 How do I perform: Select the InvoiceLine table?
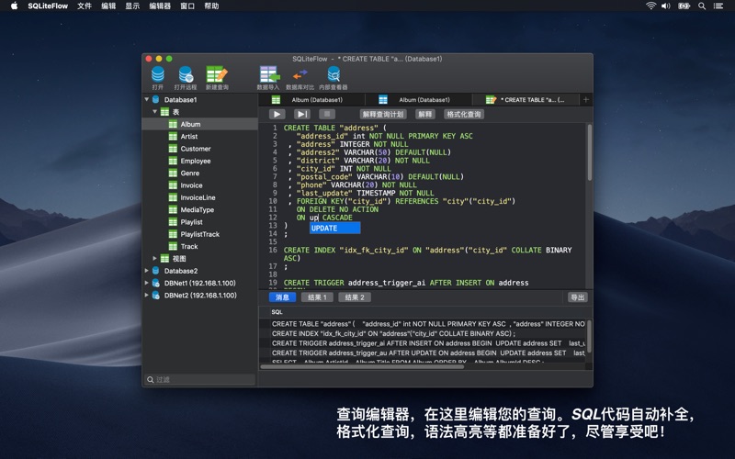(x=199, y=197)
